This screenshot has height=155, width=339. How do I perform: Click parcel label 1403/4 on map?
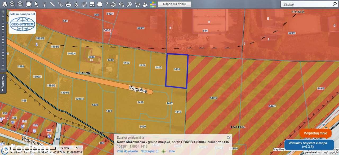(72, 53)
